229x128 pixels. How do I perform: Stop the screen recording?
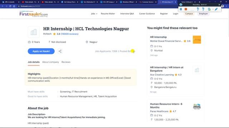point(186,9)
